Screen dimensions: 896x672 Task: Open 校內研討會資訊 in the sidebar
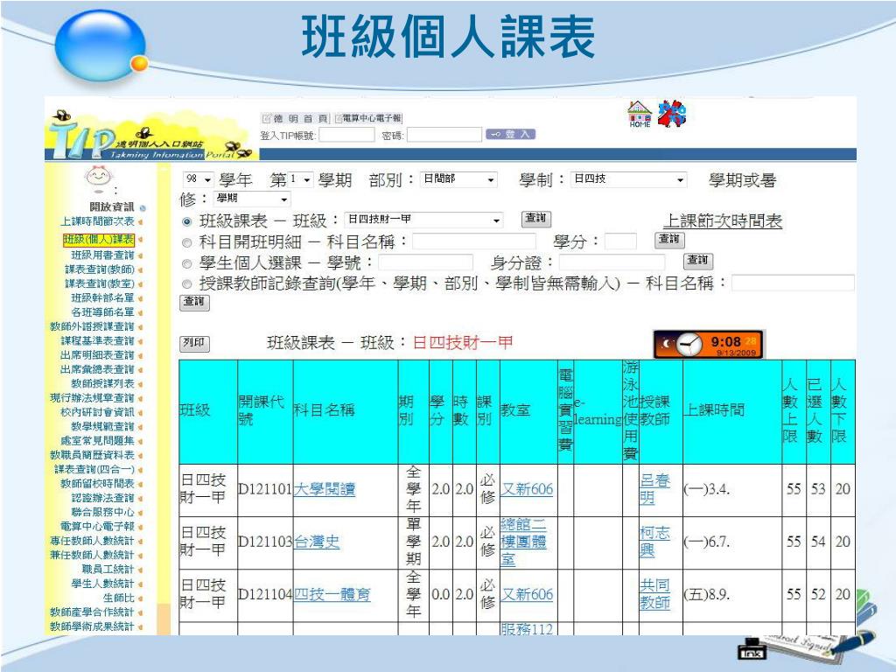[x=97, y=412]
